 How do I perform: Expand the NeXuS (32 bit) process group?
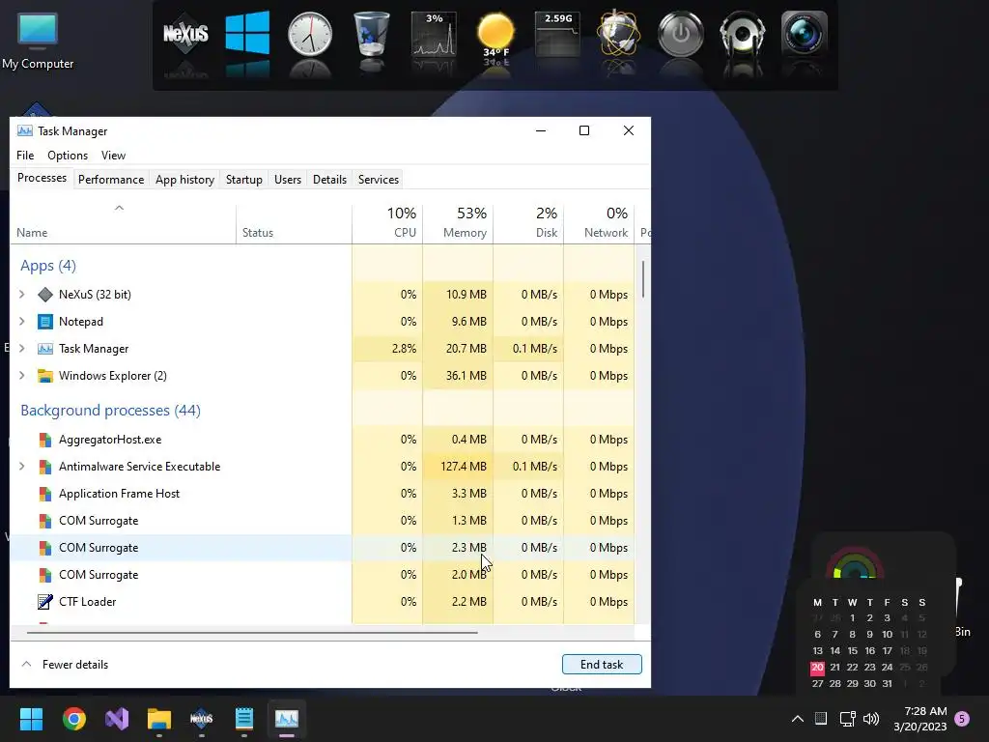pyautogui.click(x=21, y=294)
